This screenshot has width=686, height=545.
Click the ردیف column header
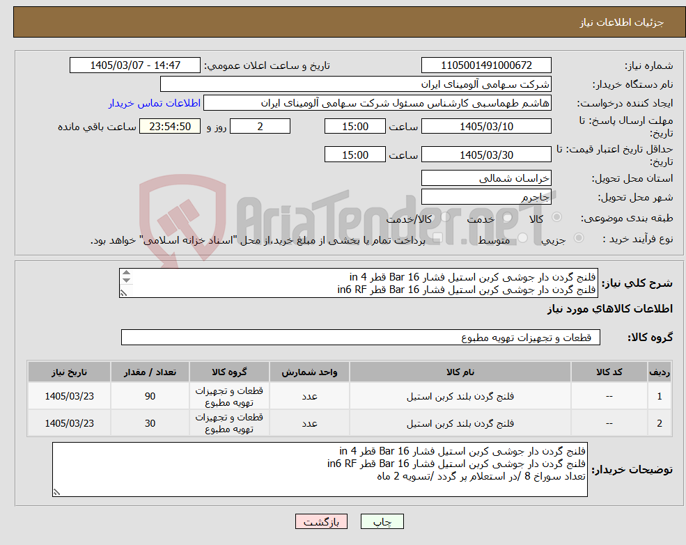[x=660, y=372]
